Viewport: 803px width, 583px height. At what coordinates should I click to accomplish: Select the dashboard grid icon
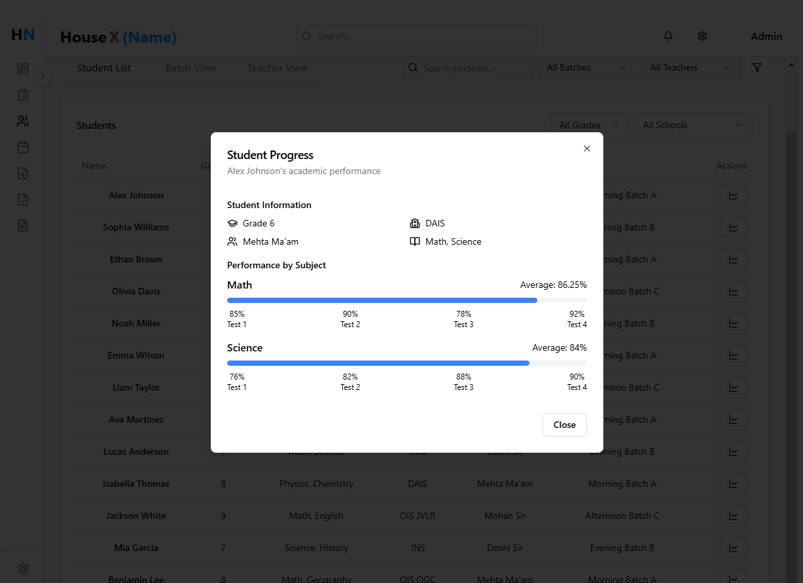22,68
